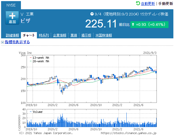
Task: Click the 26-week MA legend entry
Action: [x=39, y=61]
